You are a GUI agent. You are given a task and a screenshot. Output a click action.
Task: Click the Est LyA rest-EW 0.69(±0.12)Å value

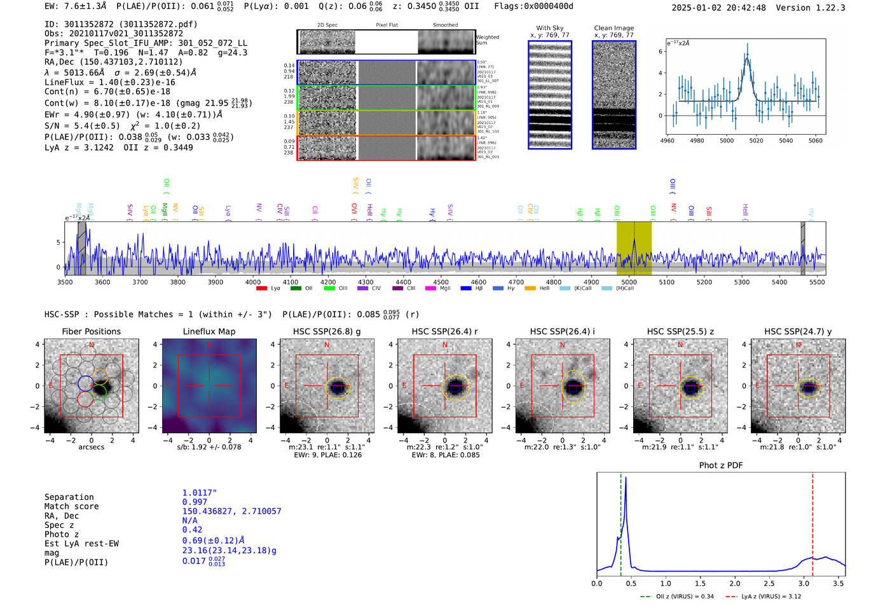(214, 541)
